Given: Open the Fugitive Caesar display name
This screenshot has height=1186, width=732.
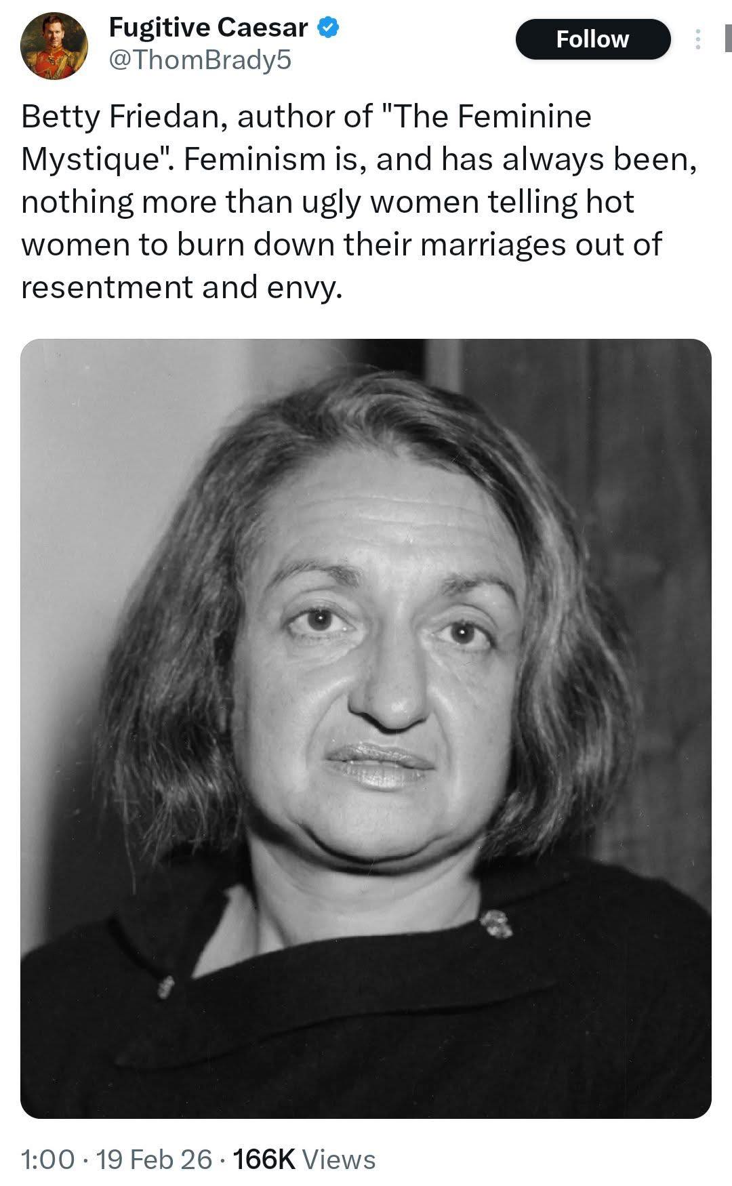Looking at the screenshot, I should 209,28.
